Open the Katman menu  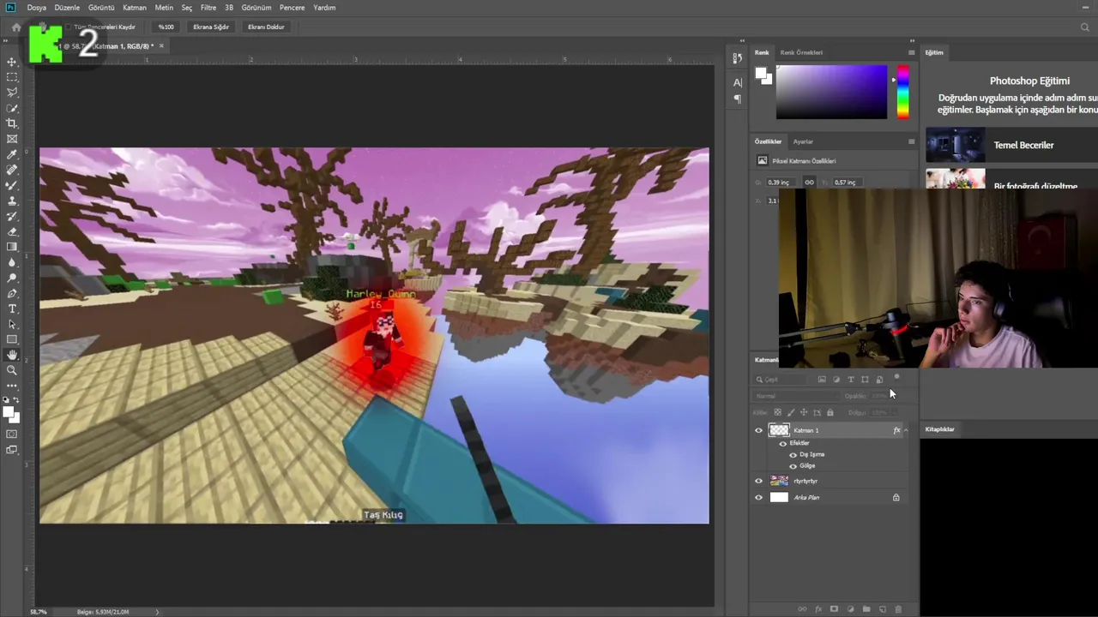point(135,8)
